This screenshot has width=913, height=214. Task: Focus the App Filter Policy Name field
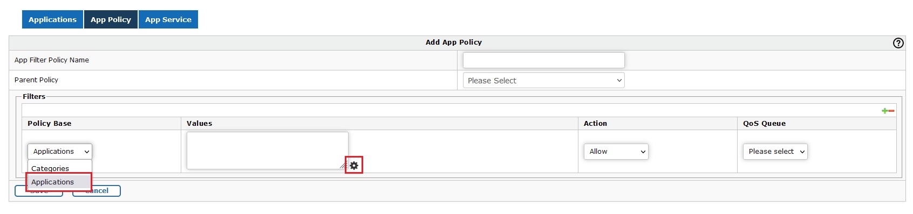[543, 60]
